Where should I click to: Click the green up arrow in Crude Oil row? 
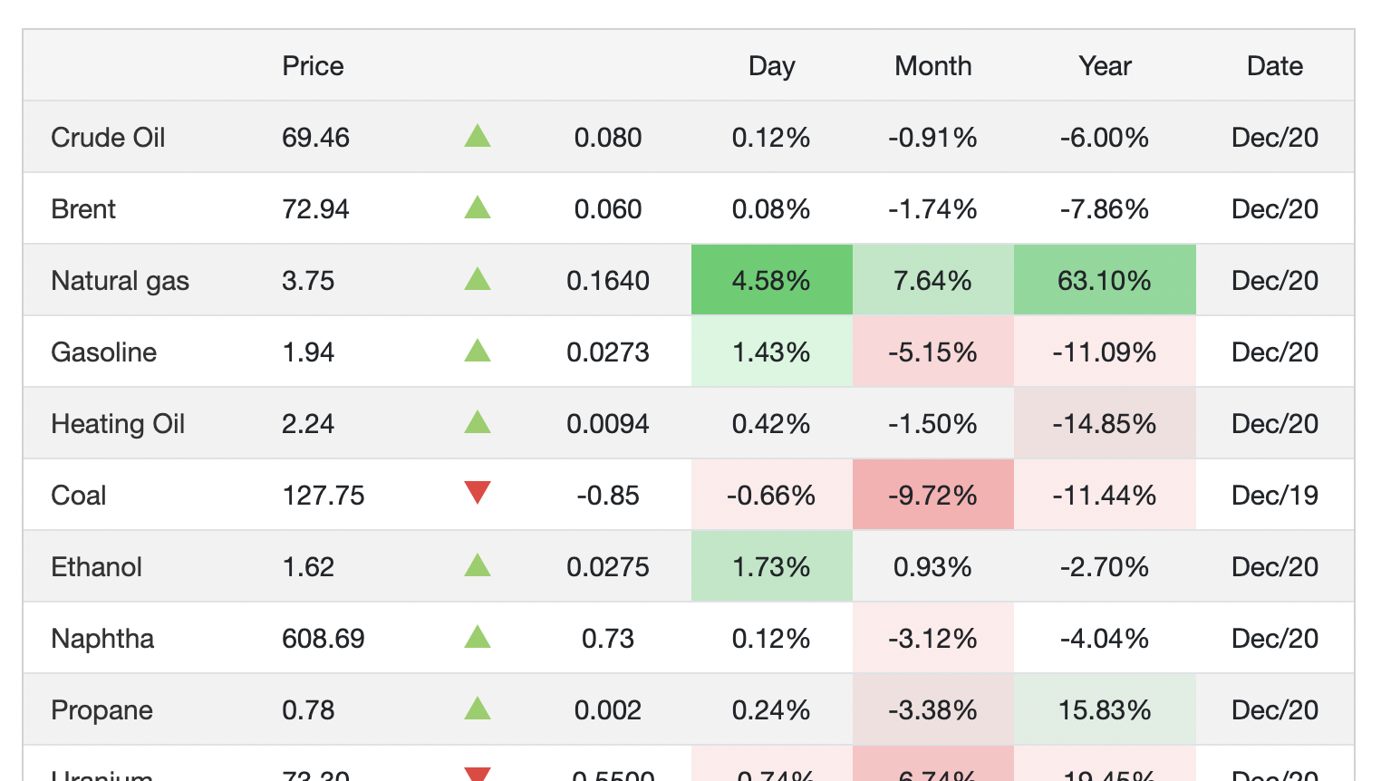coord(478,137)
